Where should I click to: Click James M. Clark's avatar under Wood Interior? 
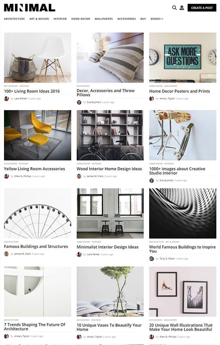79,176
